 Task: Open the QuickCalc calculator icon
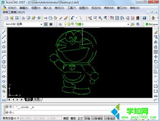(138, 18)
